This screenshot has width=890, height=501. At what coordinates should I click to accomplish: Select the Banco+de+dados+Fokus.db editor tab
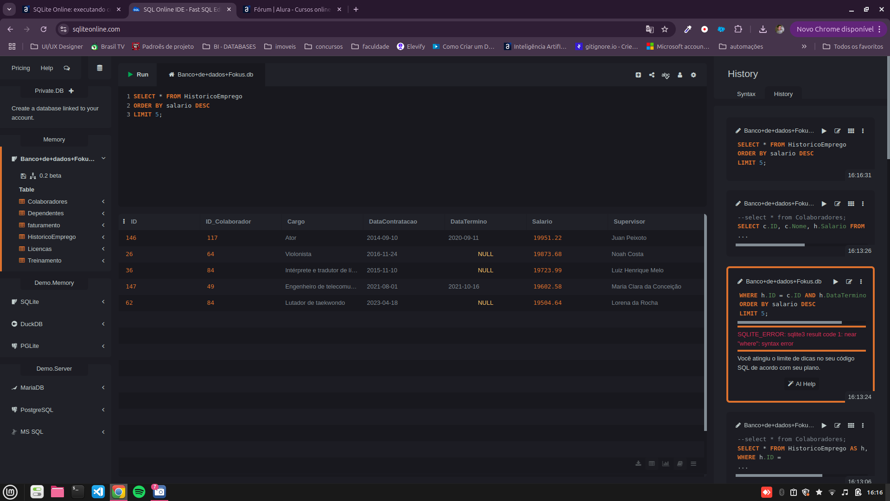pos(211,75)
